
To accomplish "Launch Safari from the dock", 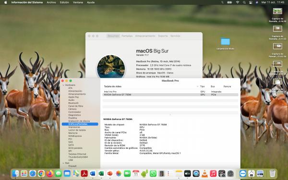I will (x=33, y=174).
